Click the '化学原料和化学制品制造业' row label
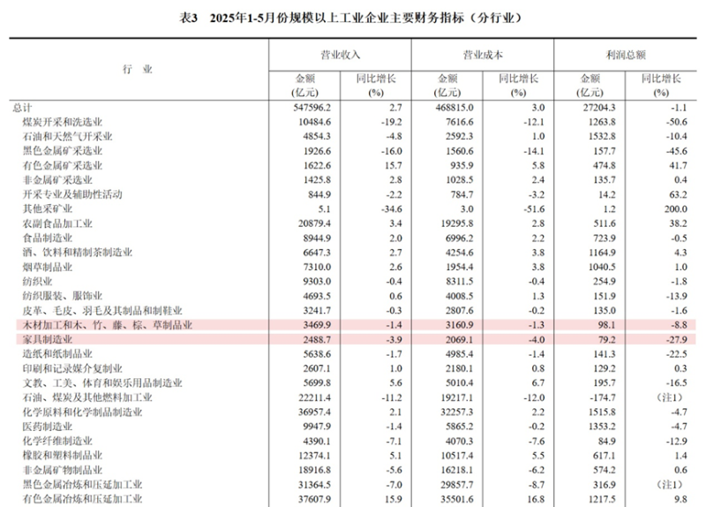706x507 pixels. tap(82, 412)
